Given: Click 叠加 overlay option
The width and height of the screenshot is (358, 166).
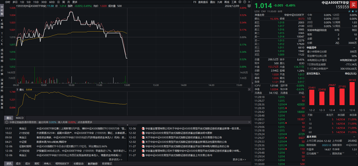Looking at the screenshot, I should pyautogui.click(x=212, y=2).
